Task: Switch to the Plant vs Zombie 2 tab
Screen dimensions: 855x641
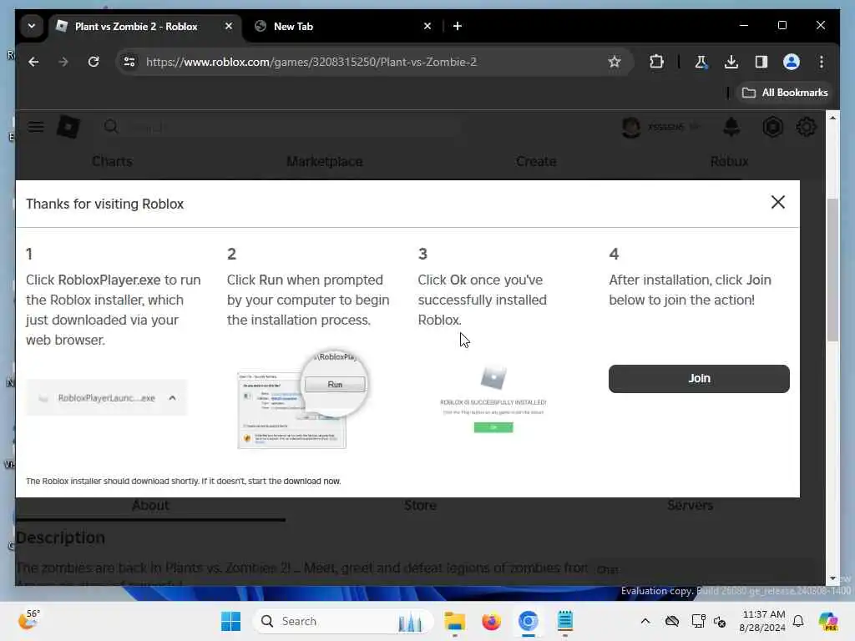Action: [136, 26]
